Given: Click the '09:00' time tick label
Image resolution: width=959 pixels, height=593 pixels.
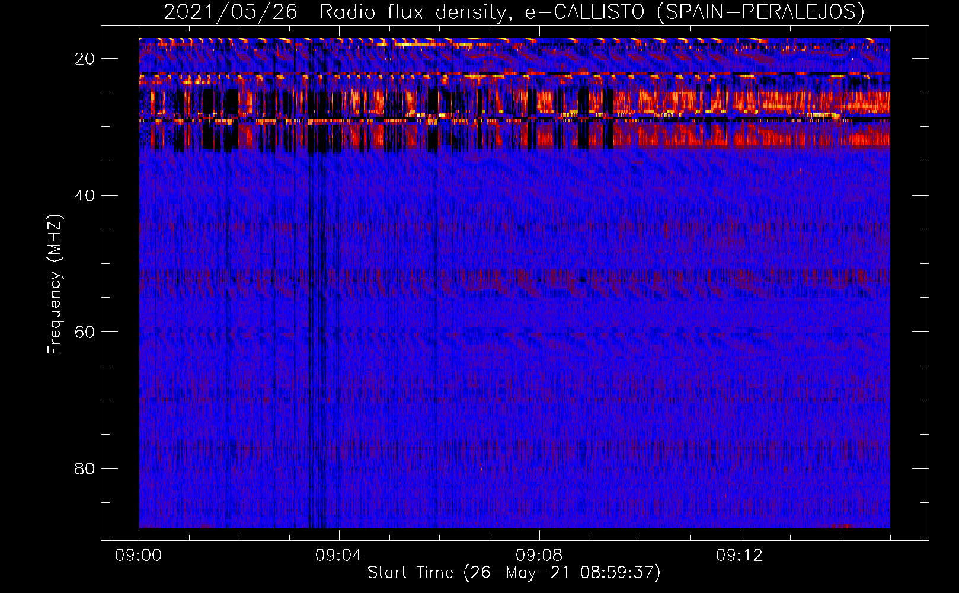Looking at the screenshot, I should click(139, 556).
